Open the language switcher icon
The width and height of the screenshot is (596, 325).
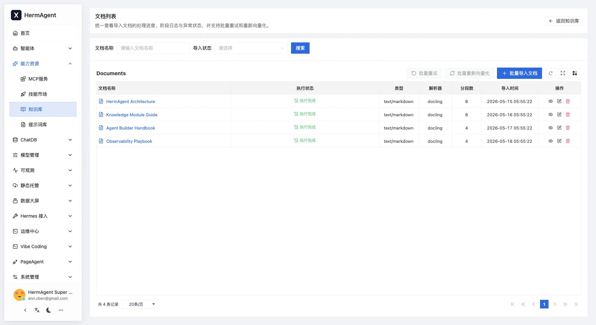[x=37, y=310]
